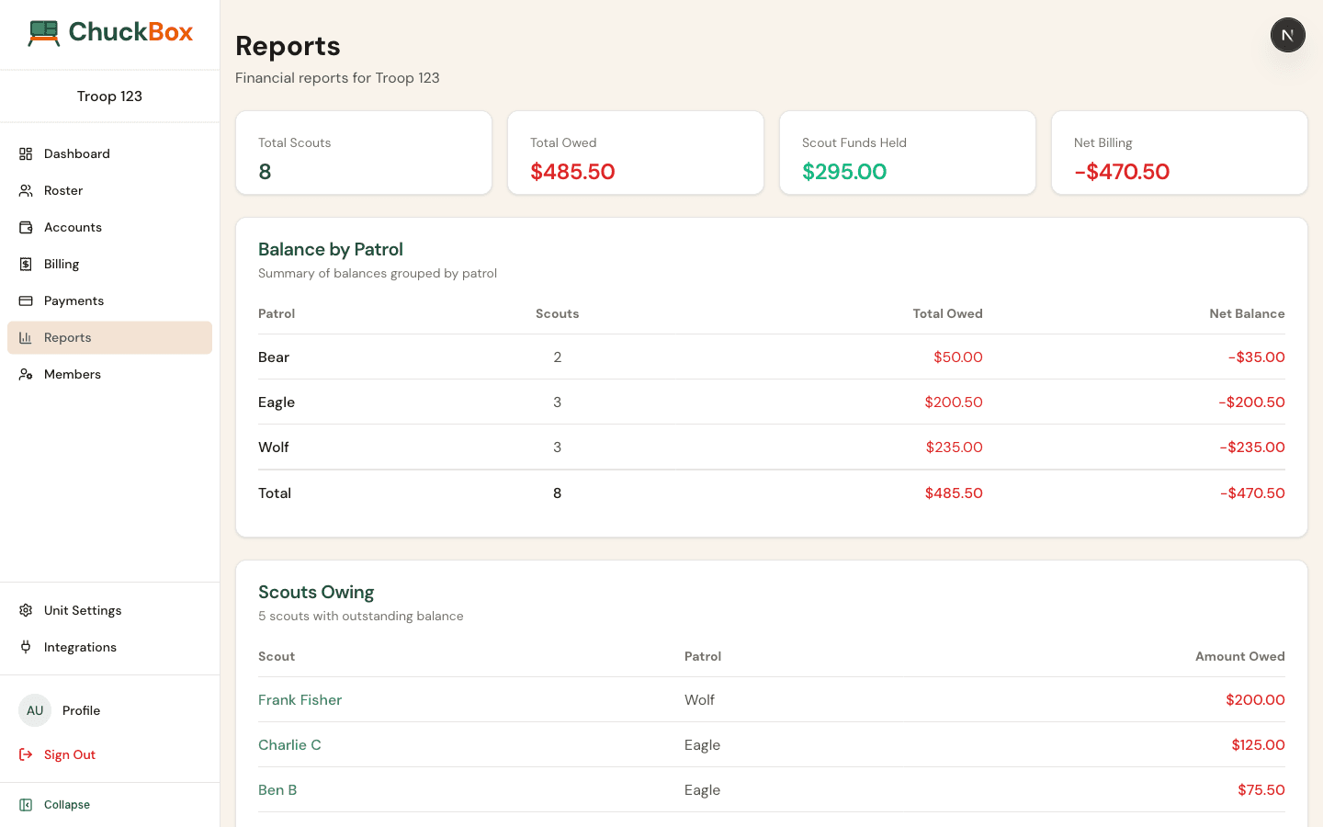View Charlie C's account details
1323x827 pixels.
[289, 744]
